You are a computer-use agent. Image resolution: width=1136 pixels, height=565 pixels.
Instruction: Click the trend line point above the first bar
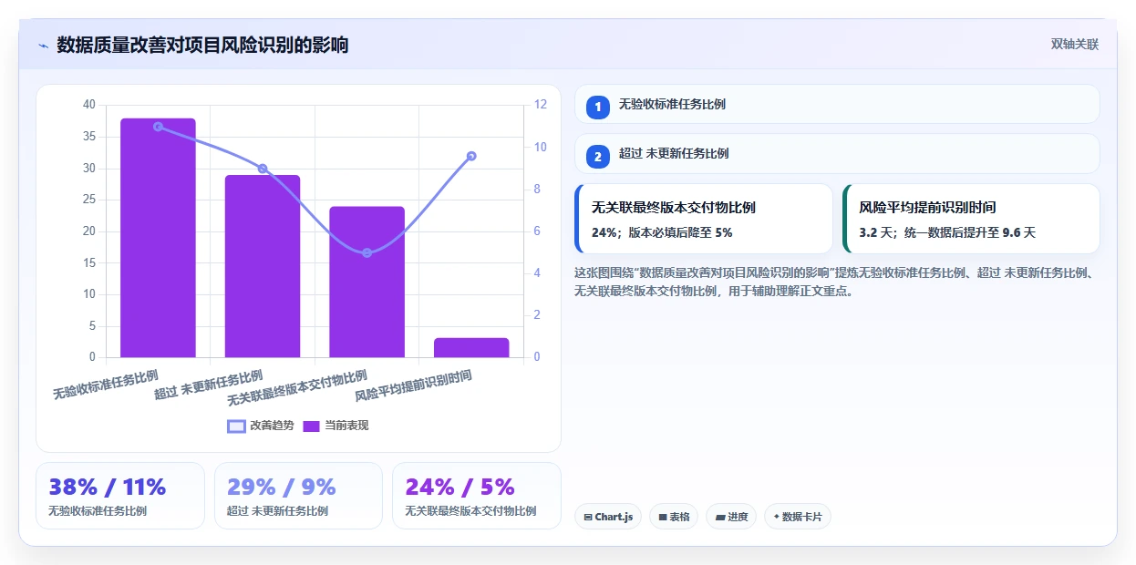coord(158,127)
